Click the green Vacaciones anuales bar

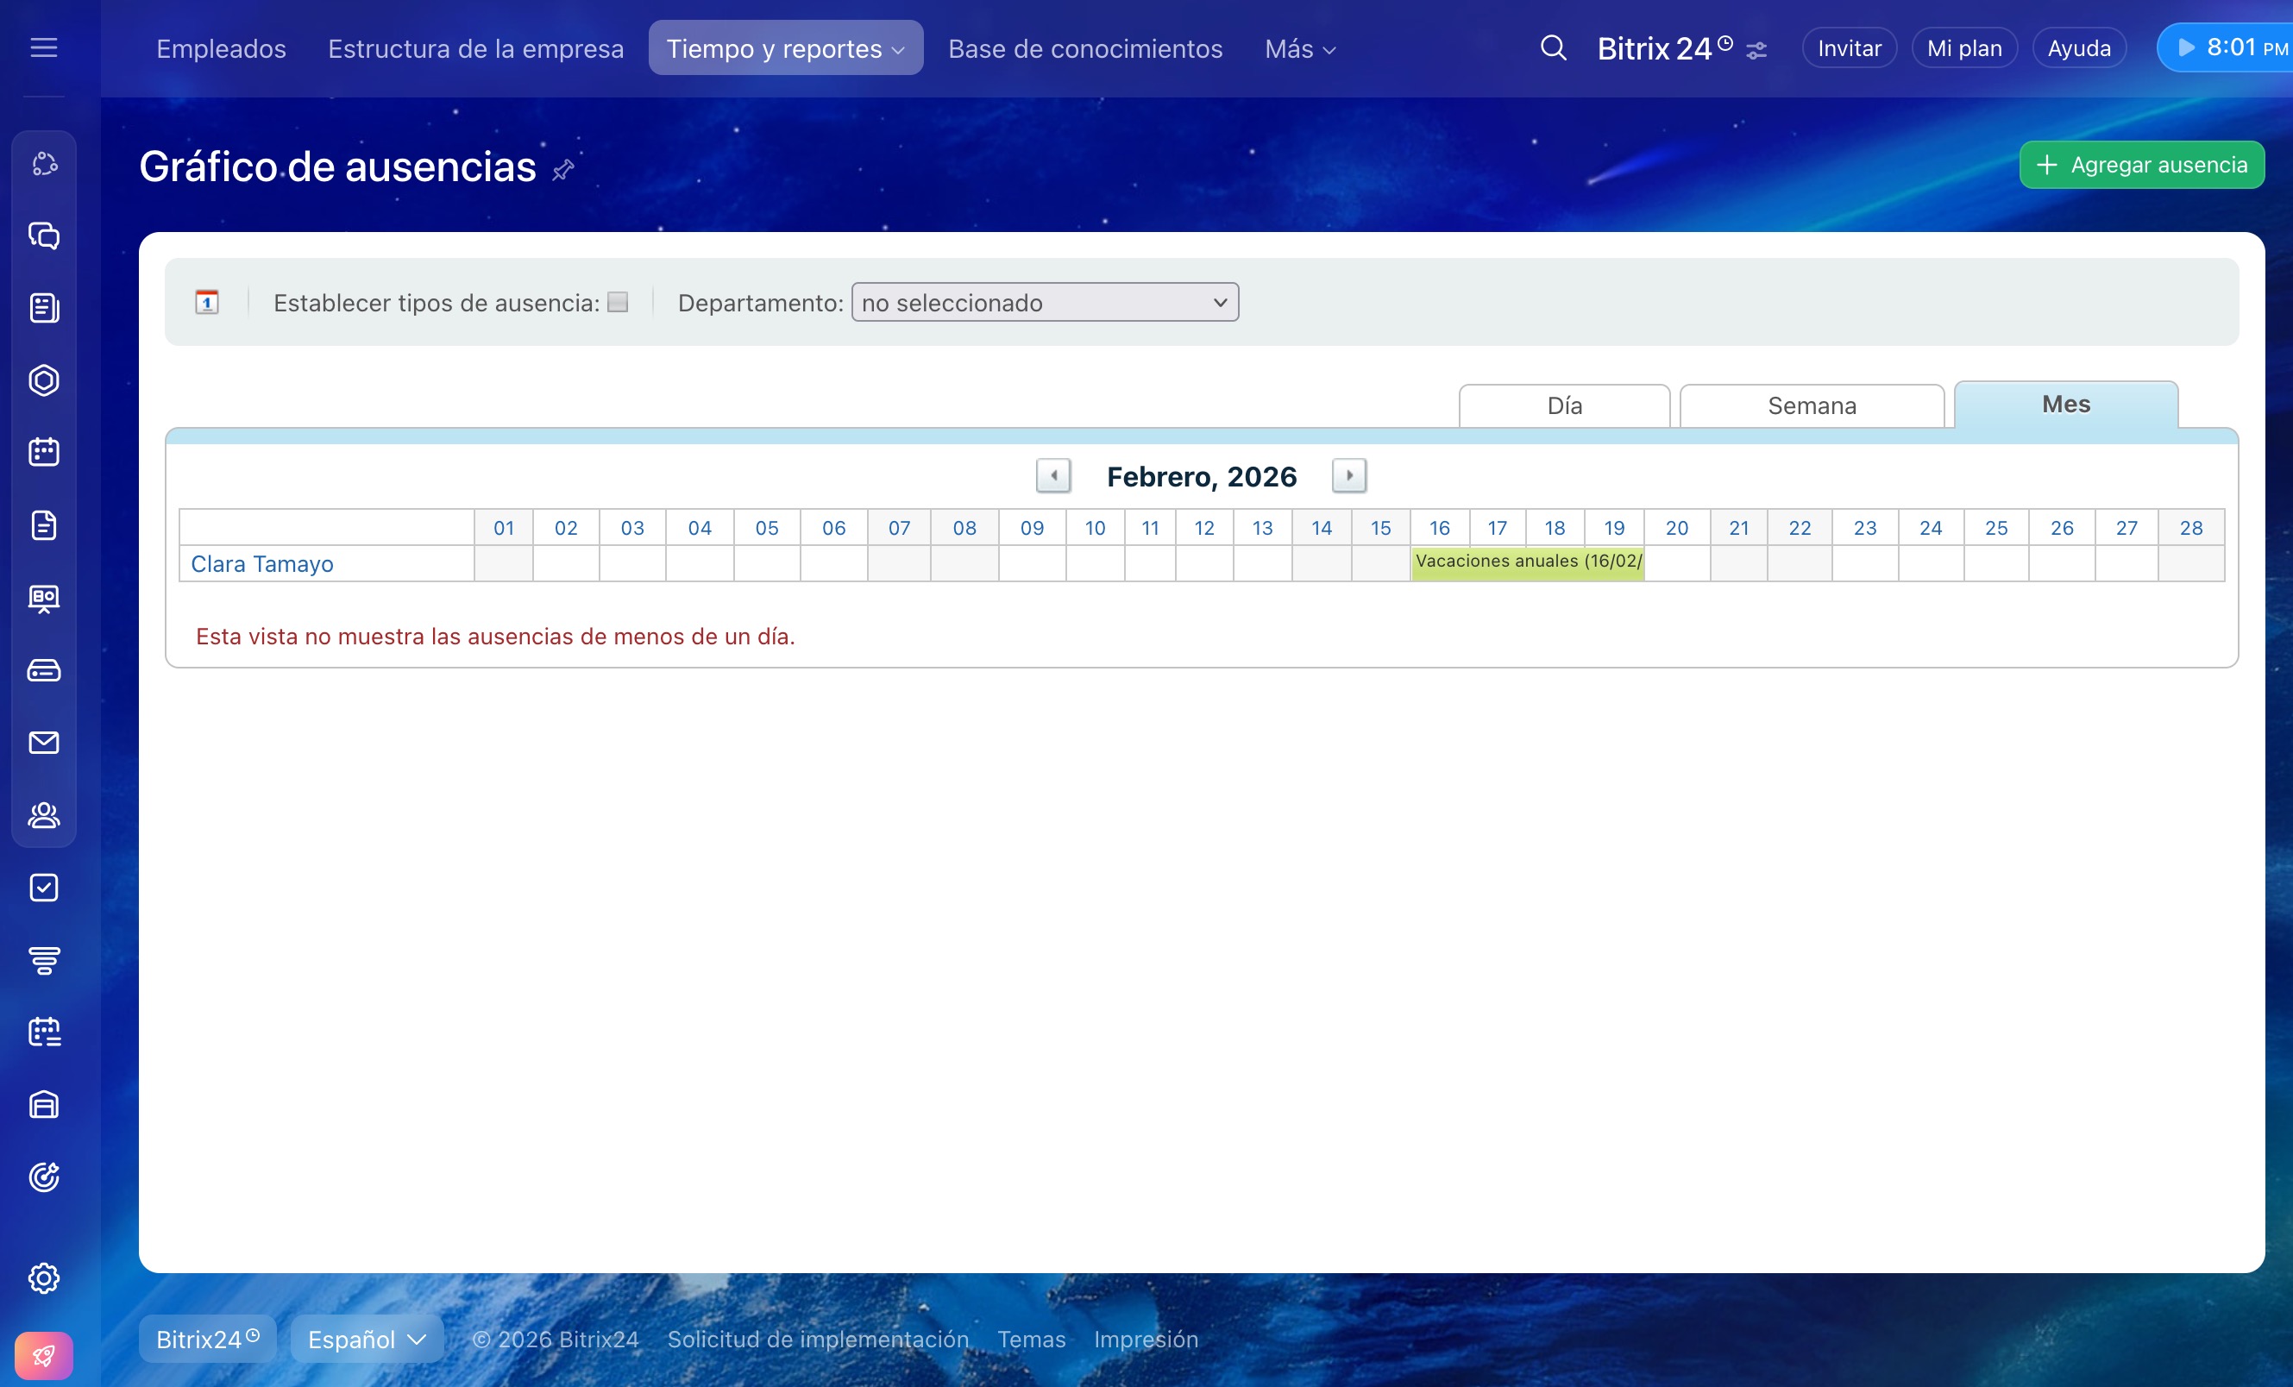click(x=1527, y=564)
